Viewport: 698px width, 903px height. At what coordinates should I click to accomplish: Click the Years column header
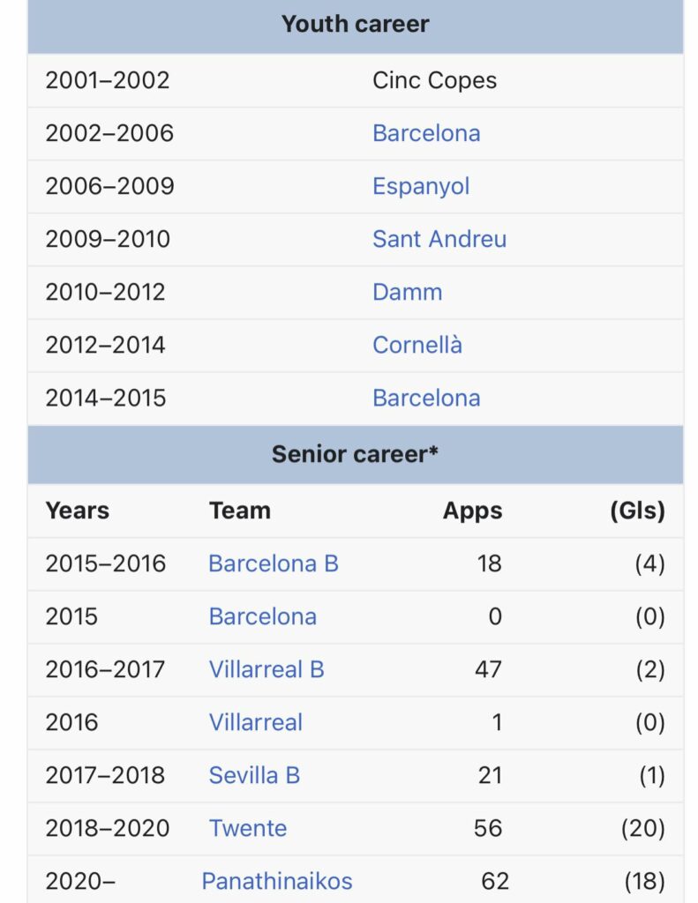pyautogui.click(x=78, y=511)
